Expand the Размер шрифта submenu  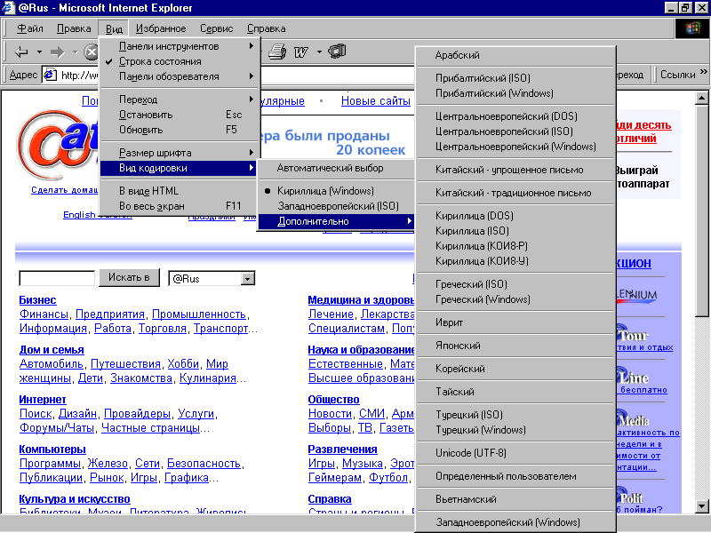click(x=180, y=153)
